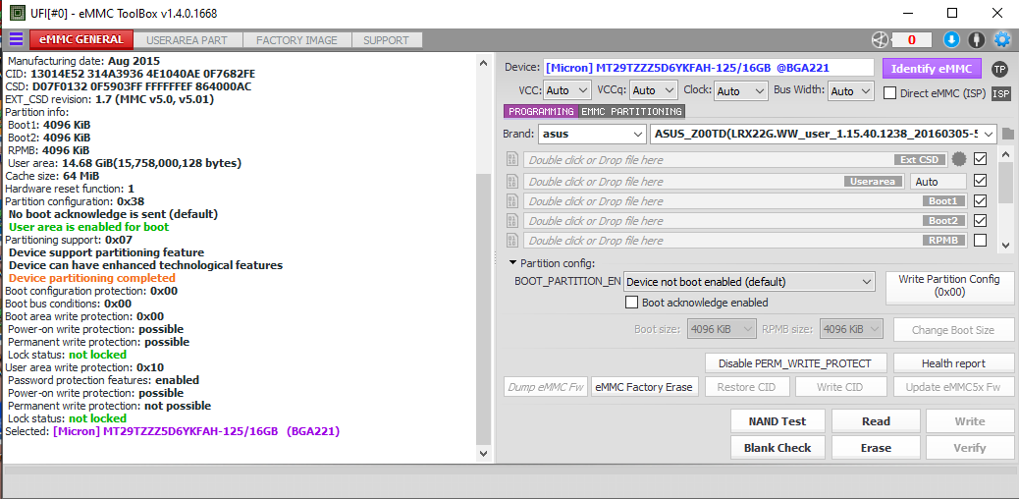Viewport: 1019px width, 499px height.
Task: Click the eMMC ToolBox app icon in title bar
Action: (19, 13)
